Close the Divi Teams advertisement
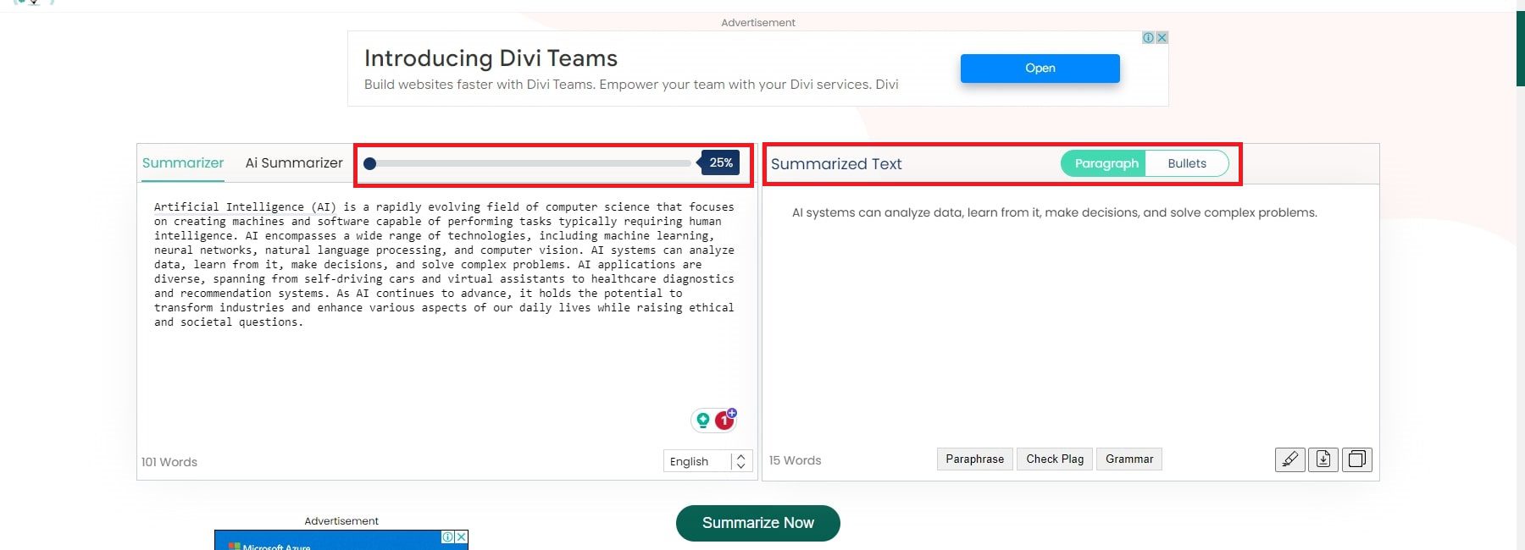Image resolution: width=1525 pixels, height=550 pixels. [1162, 37]
